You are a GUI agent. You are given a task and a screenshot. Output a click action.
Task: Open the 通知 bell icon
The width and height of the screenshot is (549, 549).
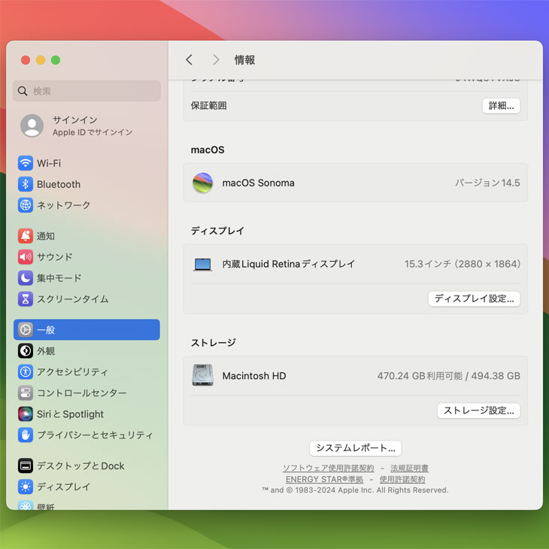click(x=26, y=236)
